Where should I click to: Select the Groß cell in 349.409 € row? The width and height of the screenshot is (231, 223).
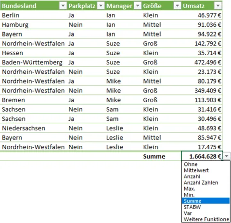point(161,91)
